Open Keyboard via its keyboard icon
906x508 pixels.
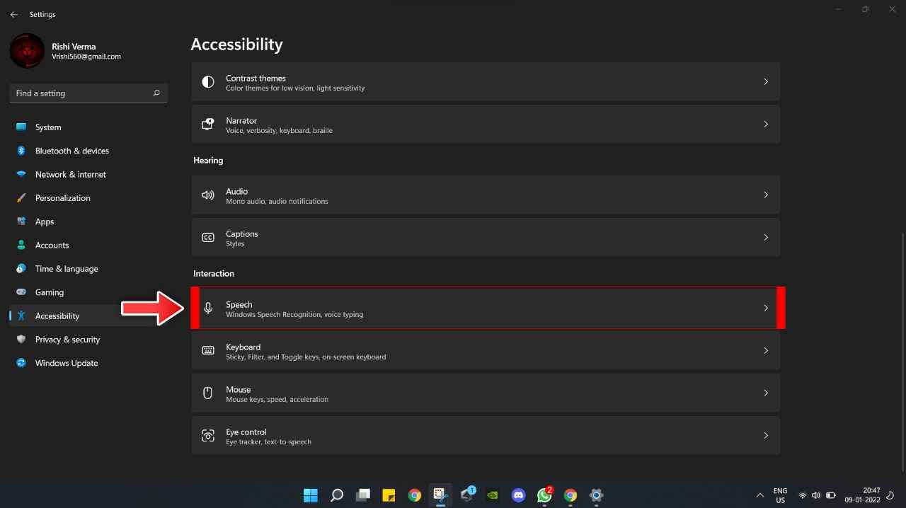coord(208,351)
